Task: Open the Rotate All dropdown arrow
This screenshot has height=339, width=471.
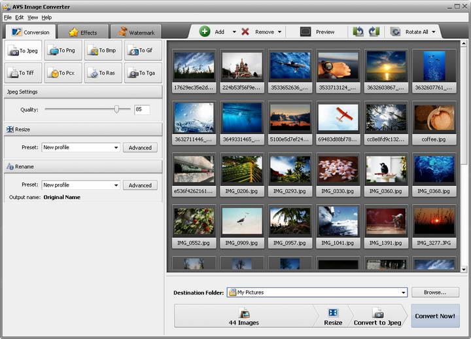Action: [433, 32]
